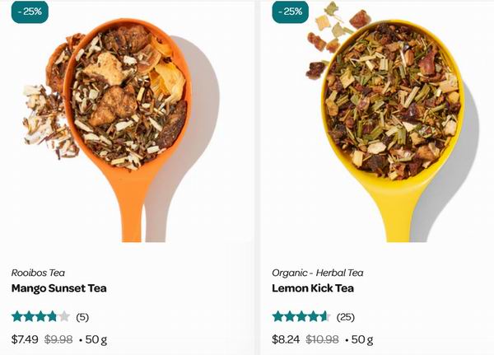Click the $8.24 sale price
The height and width of the screenshot is (355, 494).
tap(286, 339)
